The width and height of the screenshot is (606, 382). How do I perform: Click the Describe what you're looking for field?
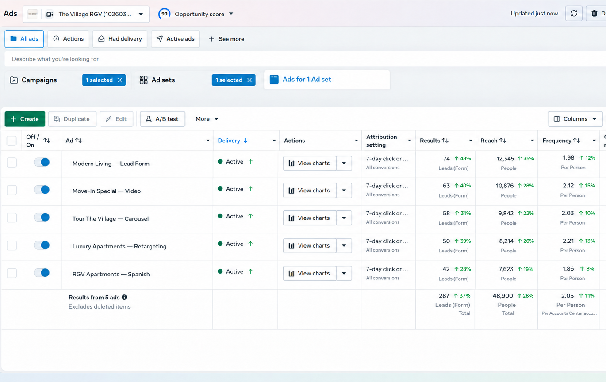(305, 59)
